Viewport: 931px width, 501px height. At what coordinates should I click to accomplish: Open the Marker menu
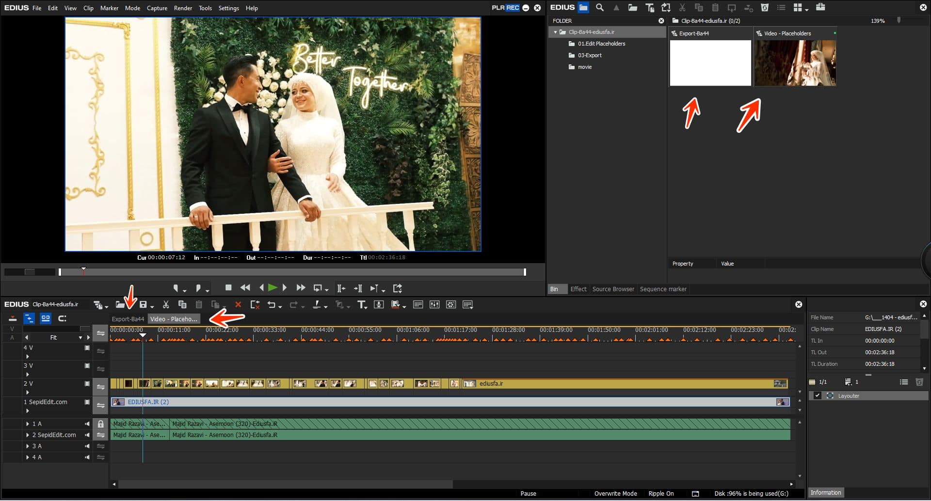point(109,8)
